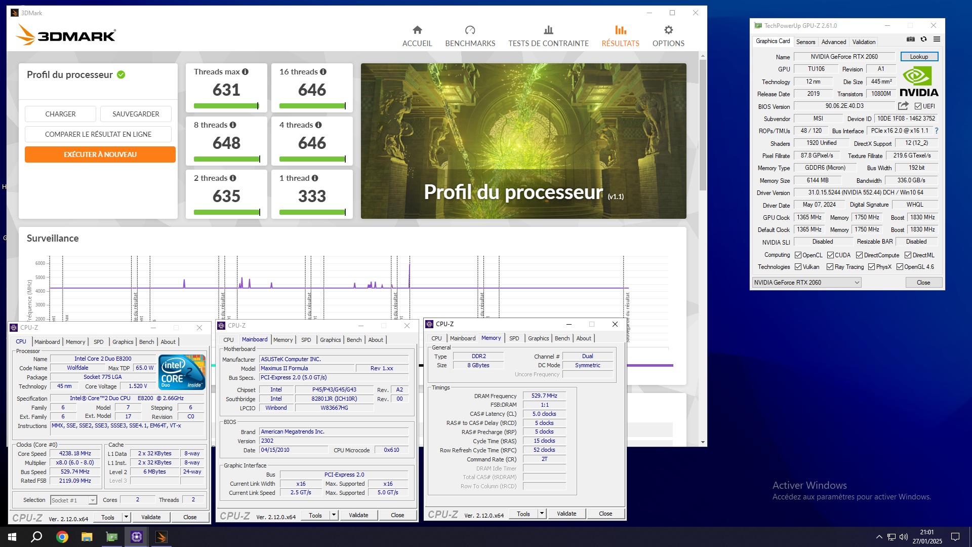Click GPU-Z refresh icon
This screenshot has width=972, height=547.
pos(924,40)
